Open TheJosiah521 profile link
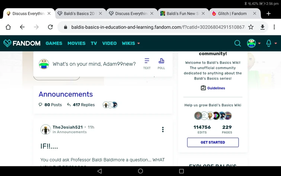281x176 pixels. click(68, 127)
